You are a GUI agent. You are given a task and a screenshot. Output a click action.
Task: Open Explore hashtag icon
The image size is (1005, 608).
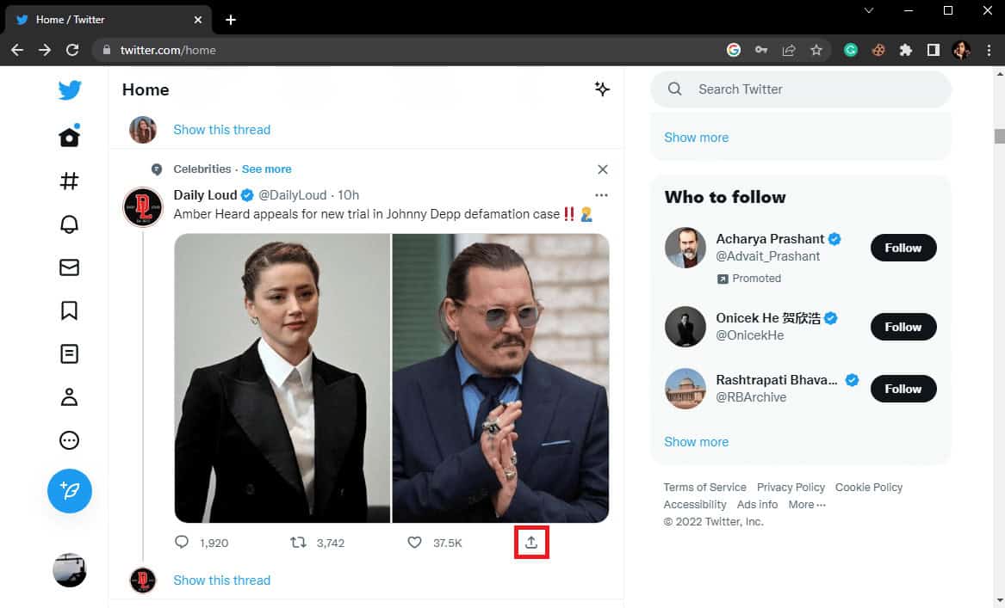click(69, 181)
